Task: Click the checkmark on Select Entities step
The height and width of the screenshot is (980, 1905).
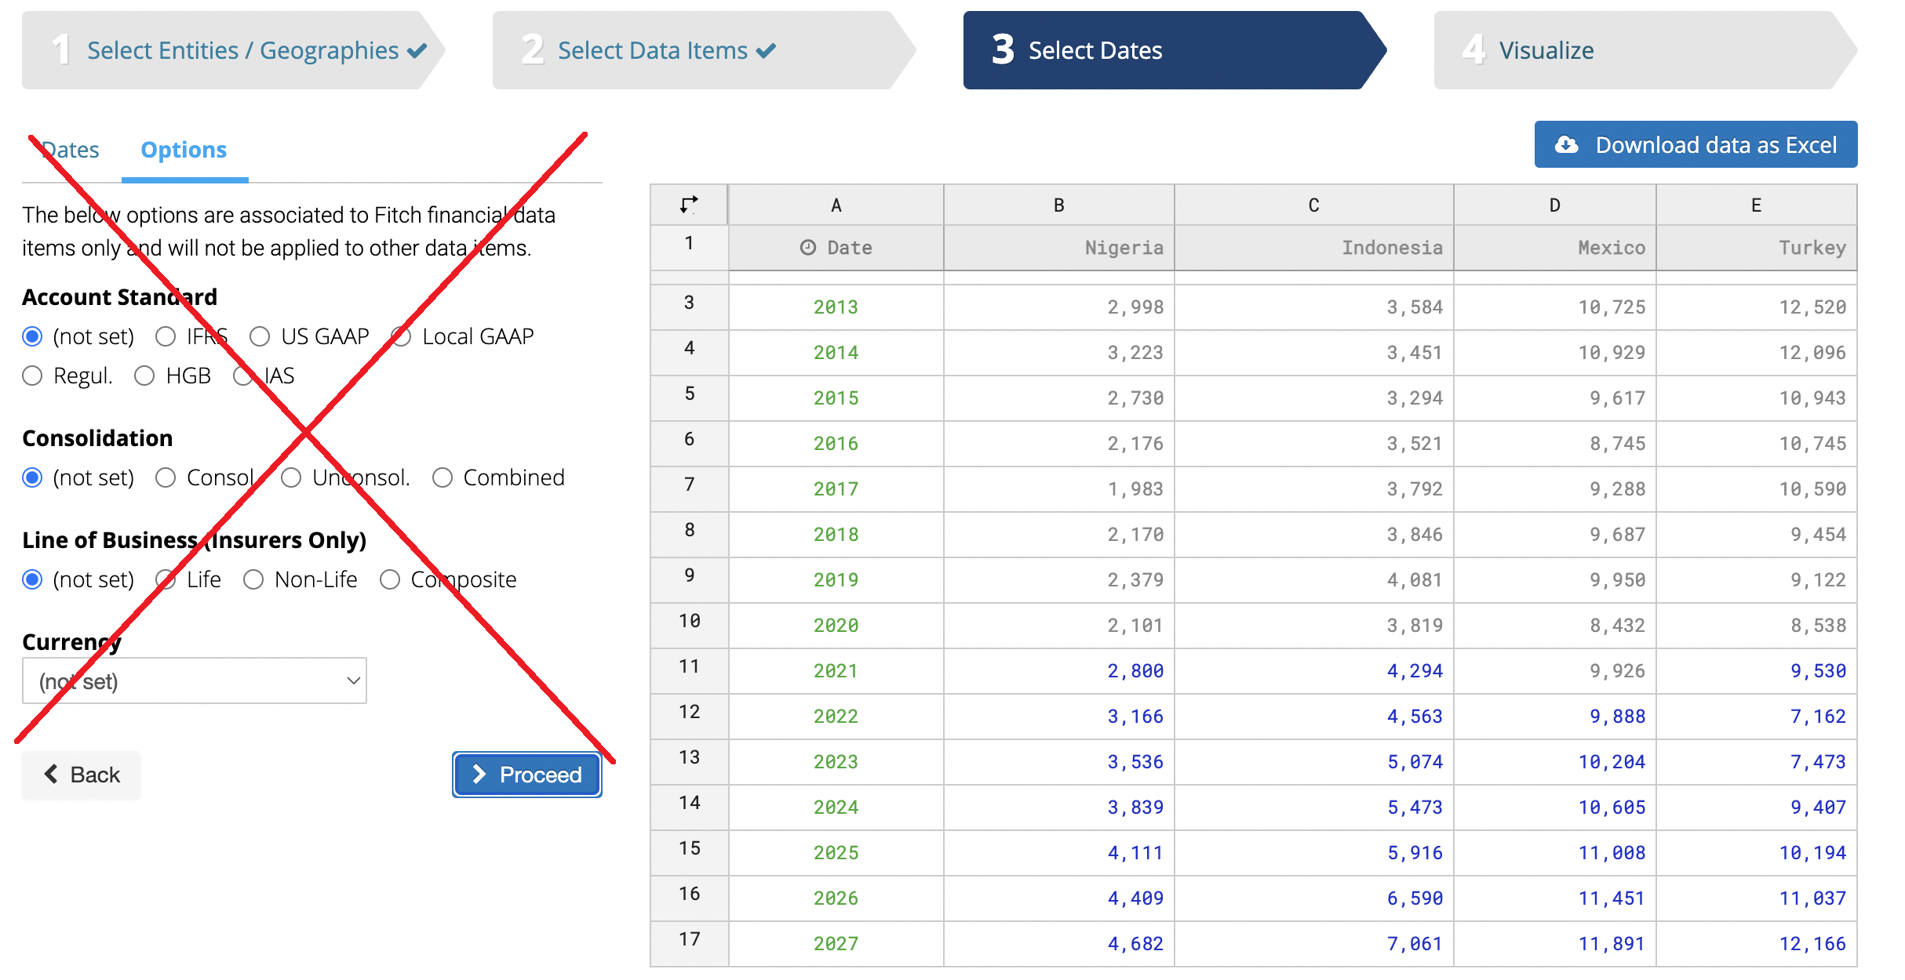Action: [417, 51]
